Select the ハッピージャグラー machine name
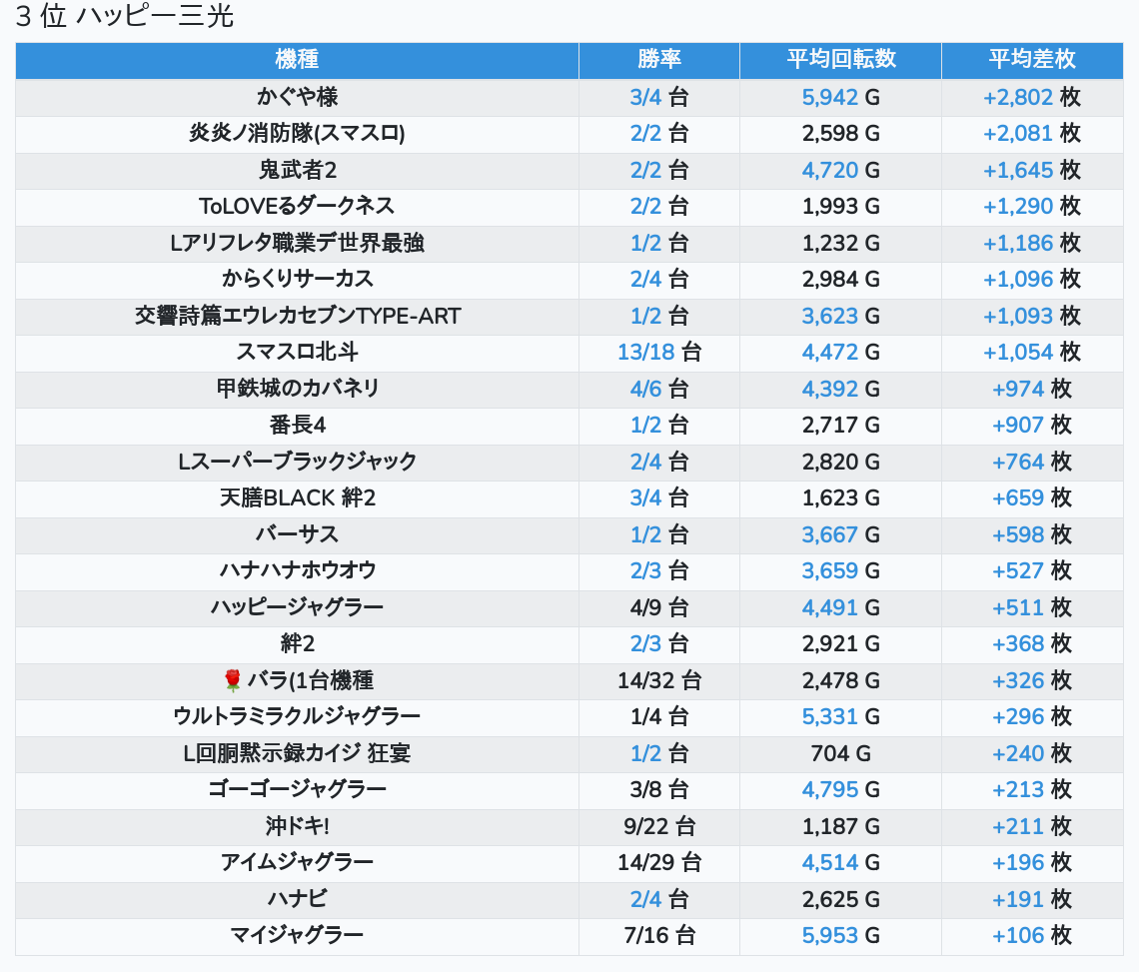This screenshot has width=1139, height=972. click(x=297, y=607)
